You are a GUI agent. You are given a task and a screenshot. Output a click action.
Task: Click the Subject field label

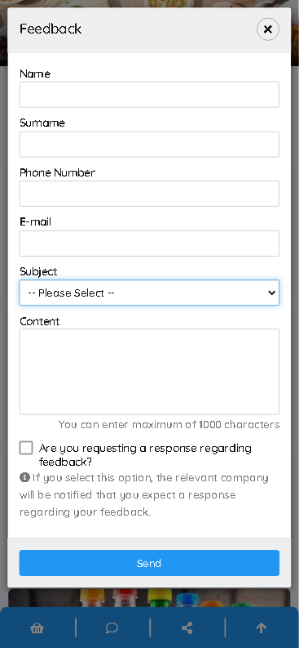click(38, 271)
